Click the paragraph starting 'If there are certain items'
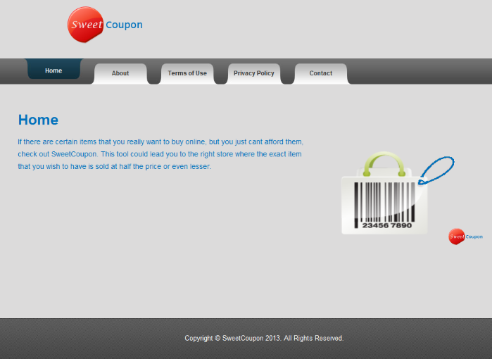 point(160,154)
